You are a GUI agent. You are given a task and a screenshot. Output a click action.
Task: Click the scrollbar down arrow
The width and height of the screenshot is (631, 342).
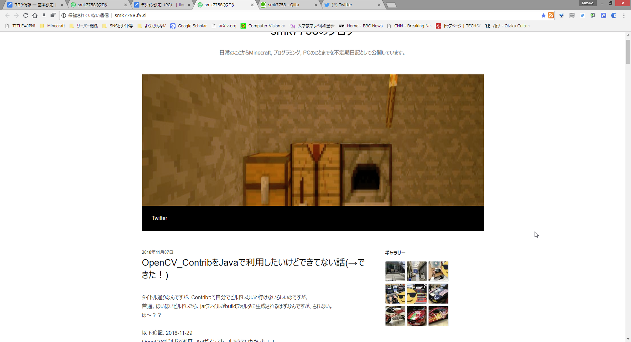[628, 339]
